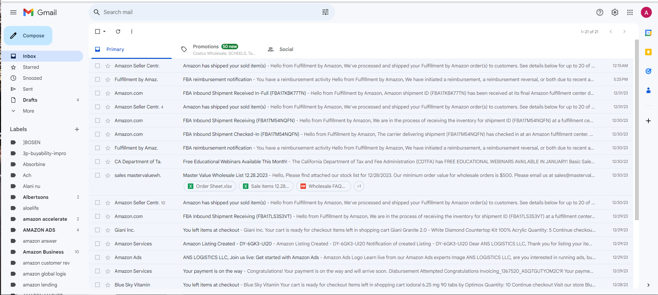Open the Your payment is on the way email
This screenshot has width=658, height=295.
pyautogui.click(x=361, y=271)
